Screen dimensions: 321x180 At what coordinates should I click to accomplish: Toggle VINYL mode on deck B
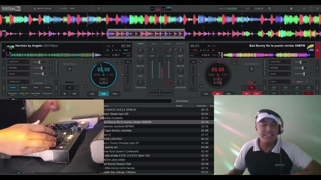click(234, 61)
